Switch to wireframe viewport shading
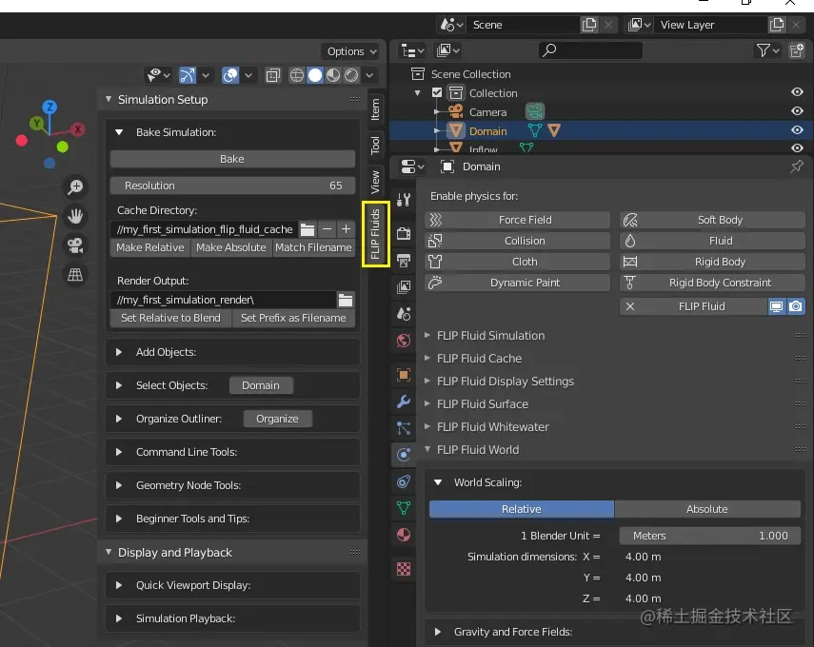The image size is (814, 647). coord(297,75)
